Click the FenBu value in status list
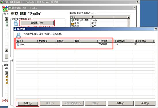158x108 pixels. [x=94, y=20]
